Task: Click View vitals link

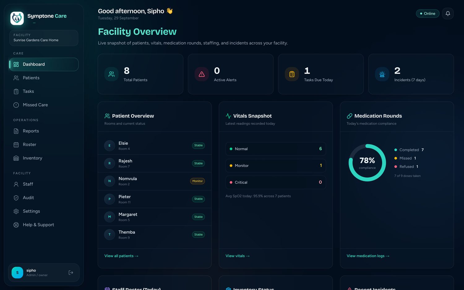Action: [x=238, y=256]
